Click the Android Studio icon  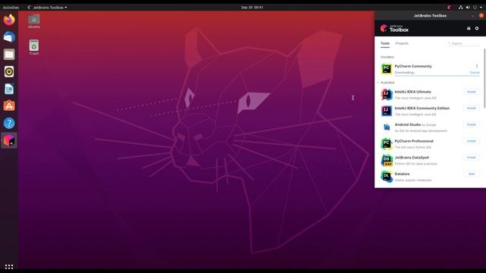pos(387,127)
